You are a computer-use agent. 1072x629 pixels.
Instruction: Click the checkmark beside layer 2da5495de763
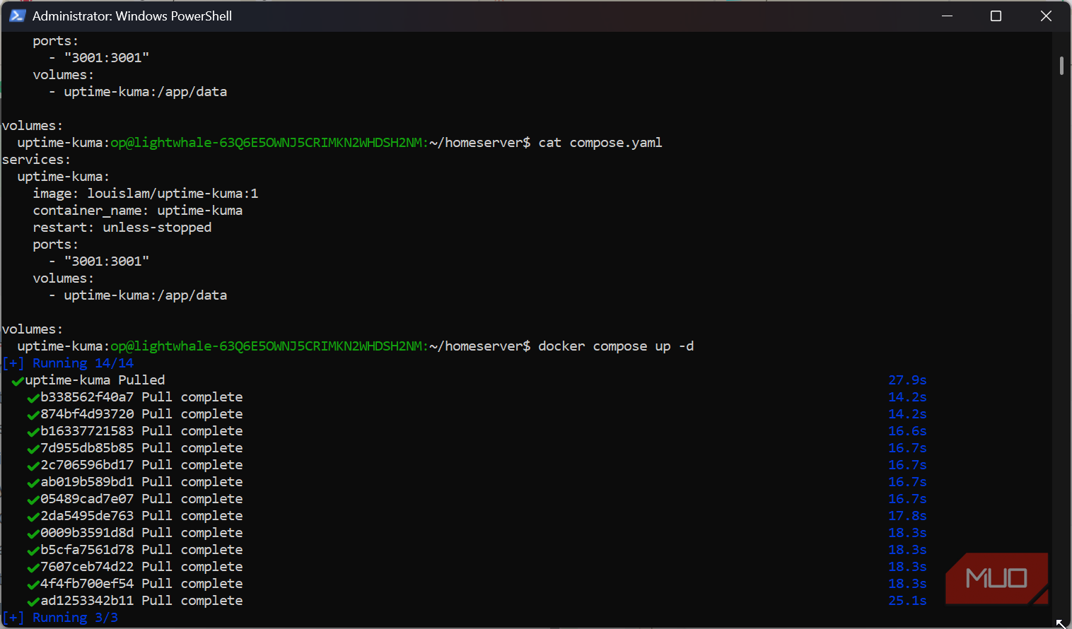tap(33, 517)
